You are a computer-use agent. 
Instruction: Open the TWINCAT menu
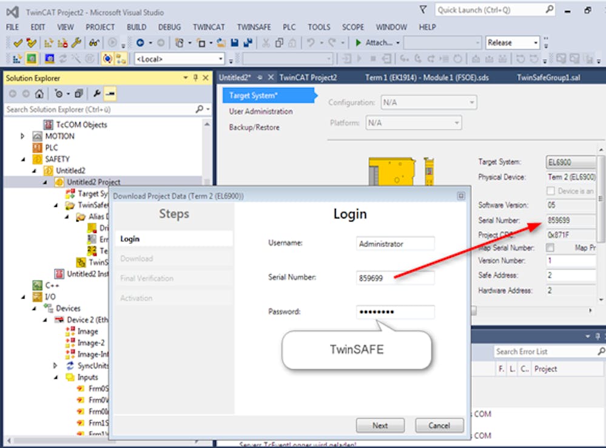tap(209, 27)
